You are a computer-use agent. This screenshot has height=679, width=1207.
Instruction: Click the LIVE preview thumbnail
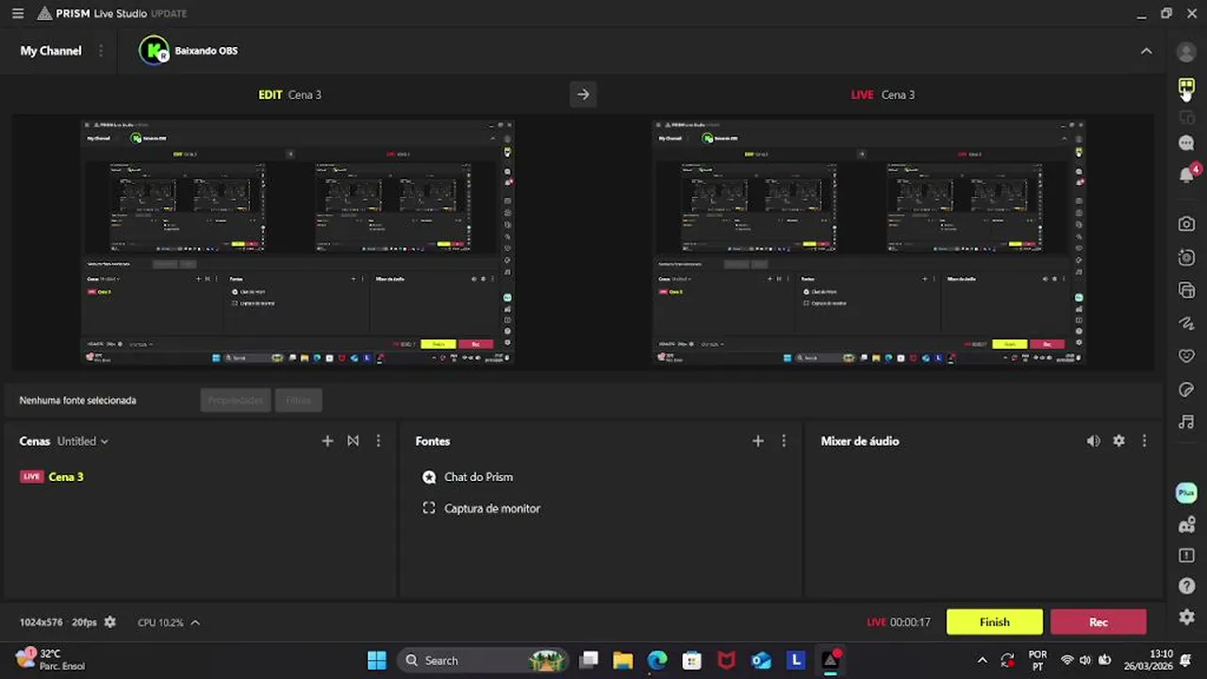tap(868, 241)
